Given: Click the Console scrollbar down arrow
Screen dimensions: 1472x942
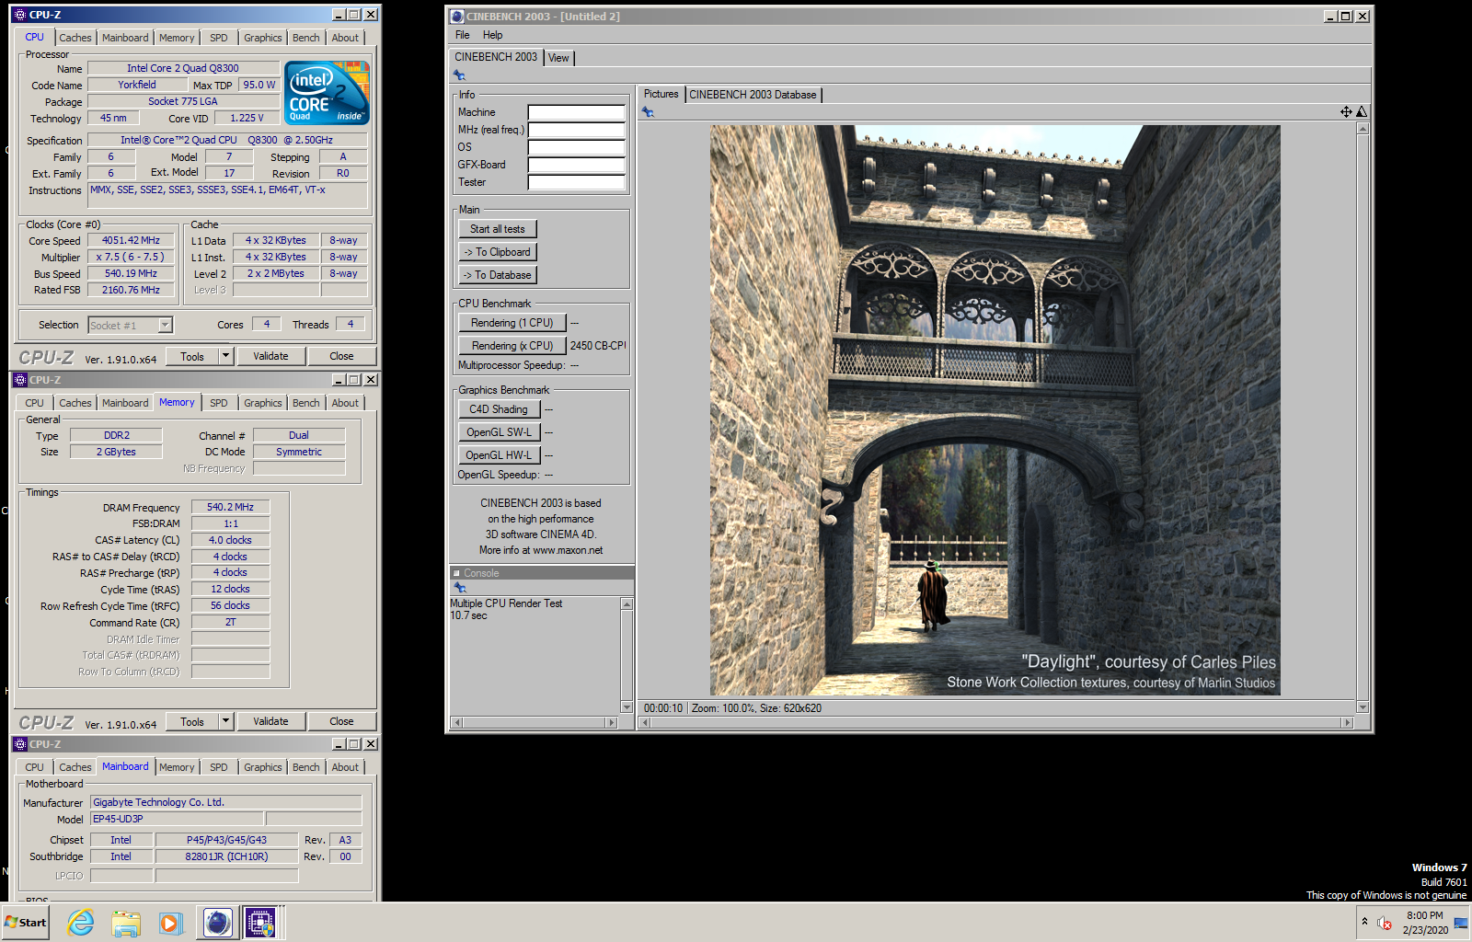Looking at the screenshot, I should click(x=627, y=707).
